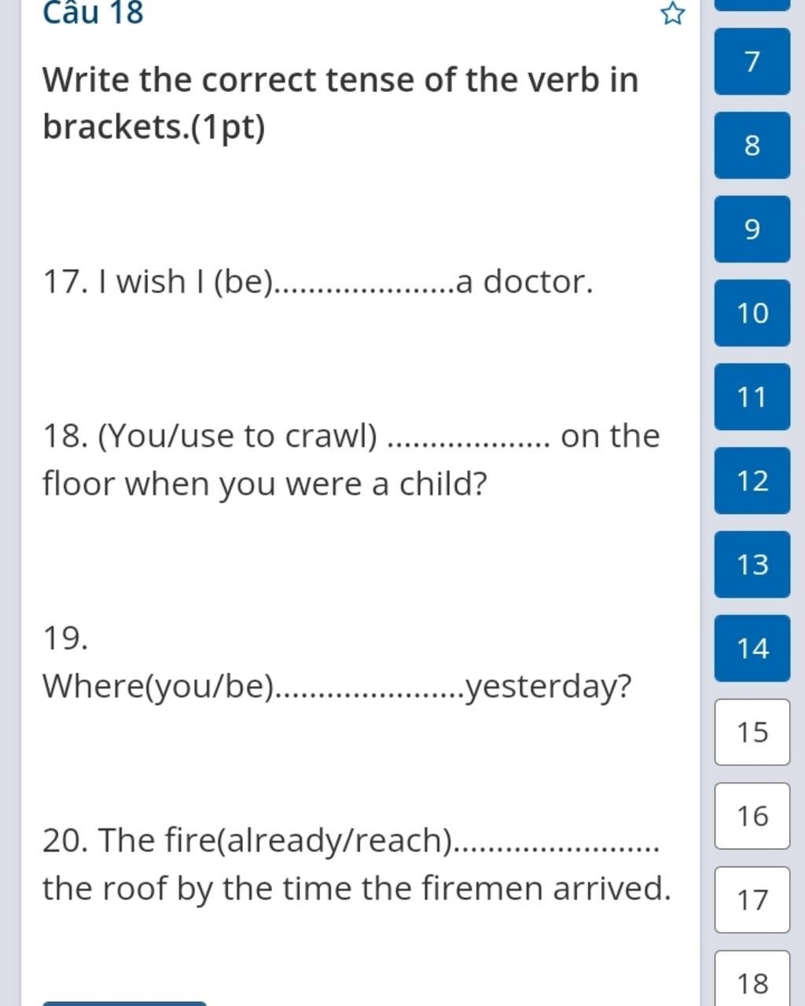Viewport: 805px width, 1006px height.
Task: Jump to question 8
Action: point(752,145)
